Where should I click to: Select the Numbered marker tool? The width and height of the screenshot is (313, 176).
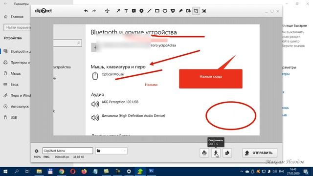click(141, 11)
